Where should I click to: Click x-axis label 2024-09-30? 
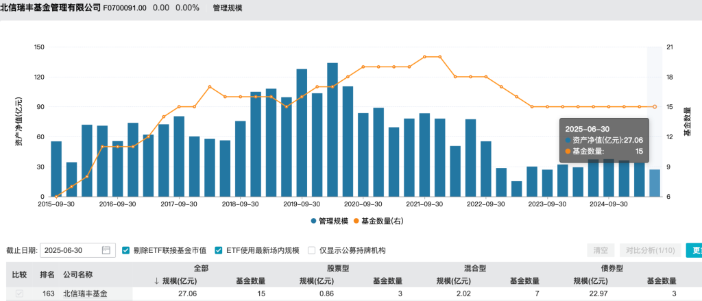tap(609, 204)
